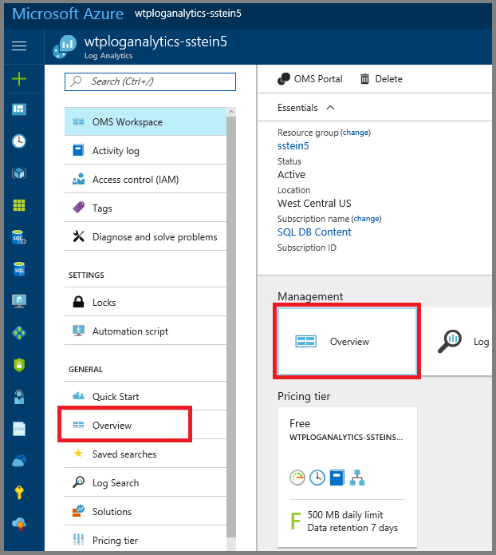Screen dimensions: 496x555
Task: Open the Recent clock icon in sidebar
Action: [x=19, y=141]
